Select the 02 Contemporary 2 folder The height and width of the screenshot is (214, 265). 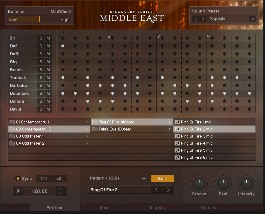coord(49,129)
